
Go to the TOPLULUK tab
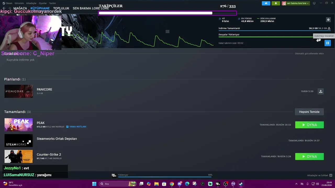click(x=61, y=8)
